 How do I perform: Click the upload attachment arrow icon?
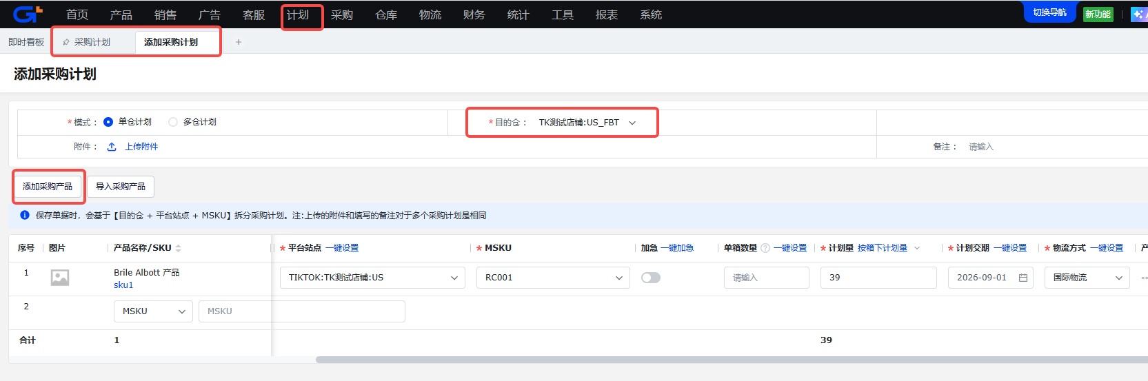[x=112, y=147]
